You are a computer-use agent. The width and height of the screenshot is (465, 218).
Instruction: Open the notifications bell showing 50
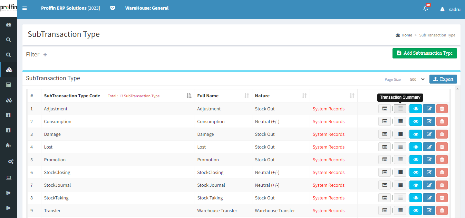(426, 9)
